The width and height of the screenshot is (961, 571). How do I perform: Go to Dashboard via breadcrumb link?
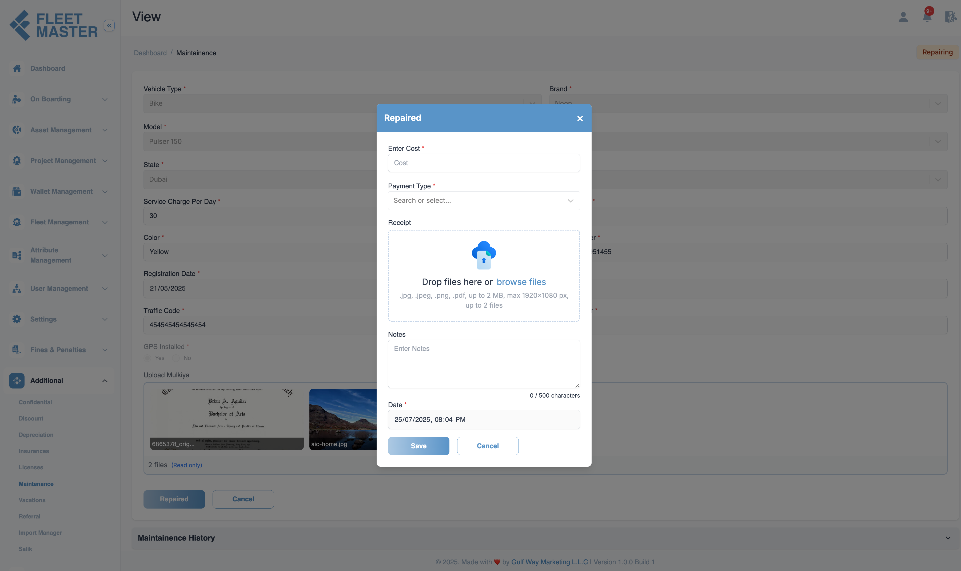(x=150, y=53)
